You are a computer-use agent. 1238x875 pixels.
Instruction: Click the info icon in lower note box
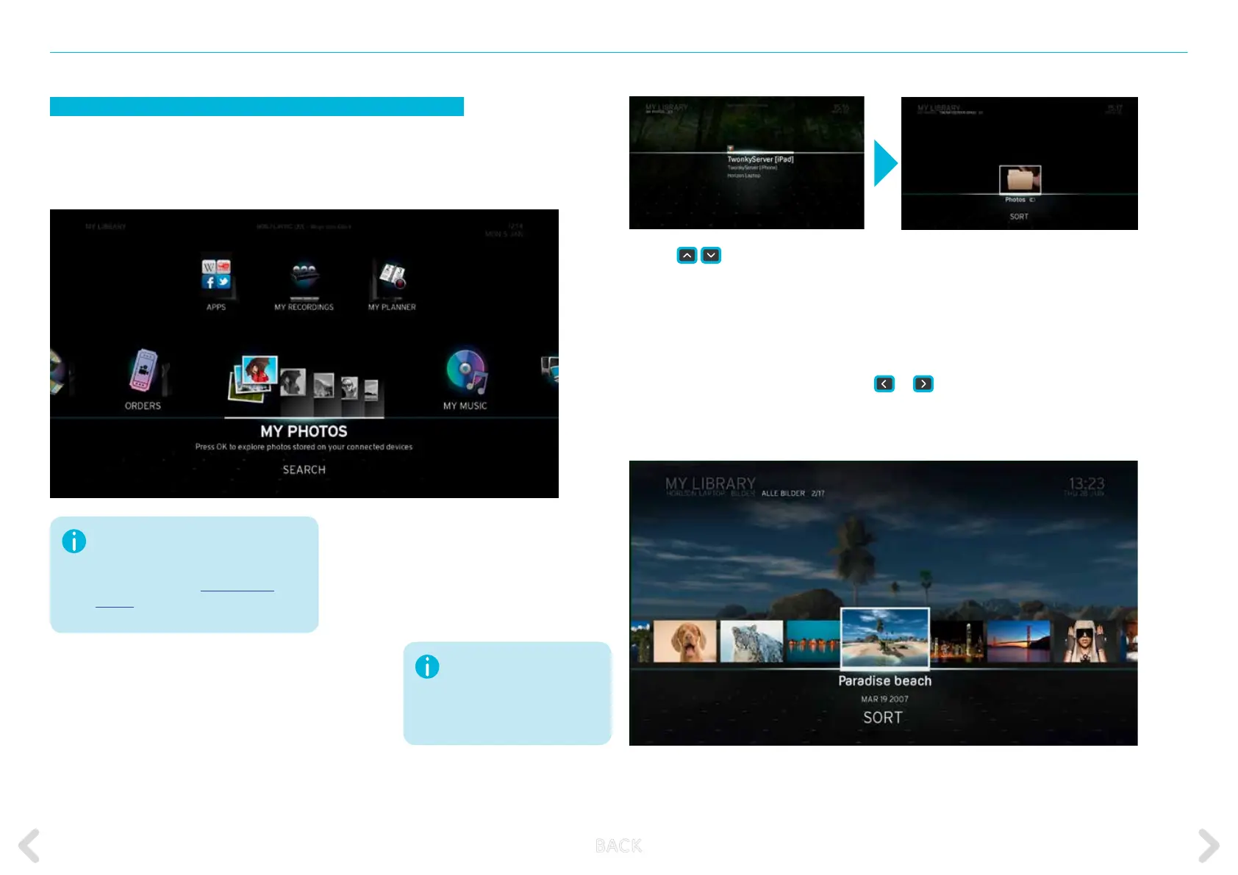pos(427,667)
